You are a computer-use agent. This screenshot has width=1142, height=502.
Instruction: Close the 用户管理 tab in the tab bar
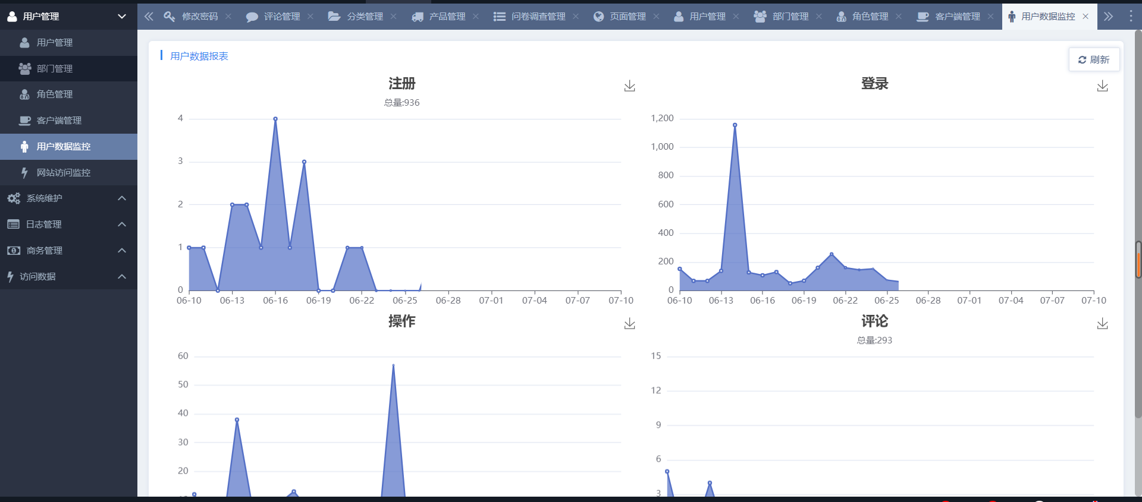tap(736, 17)
